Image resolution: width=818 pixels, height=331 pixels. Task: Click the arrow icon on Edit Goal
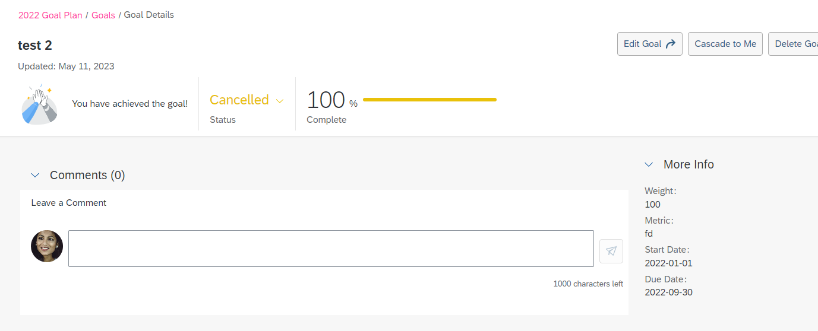tap(671, 44)
